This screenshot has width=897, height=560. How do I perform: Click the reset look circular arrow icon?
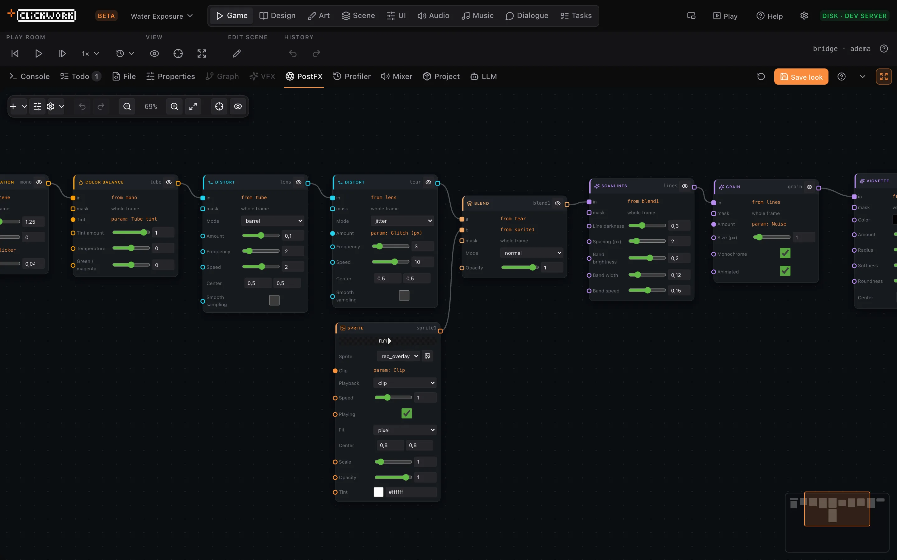pos(761,77)
